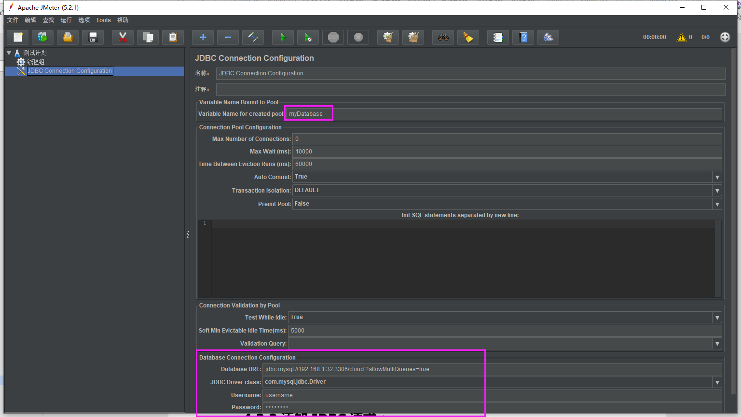
Task: Click the remote engines status icon
Action: click(x=725, y=37)
